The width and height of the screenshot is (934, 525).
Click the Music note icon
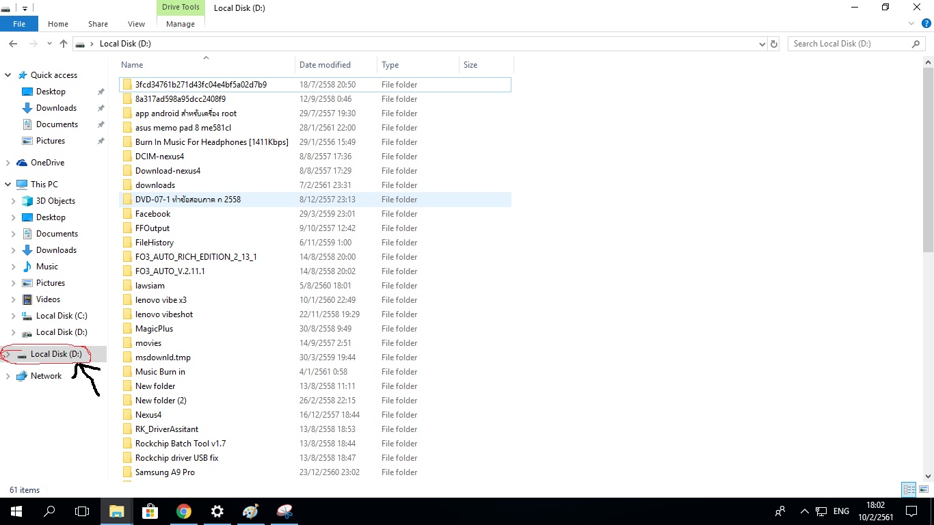pos(27,267)
